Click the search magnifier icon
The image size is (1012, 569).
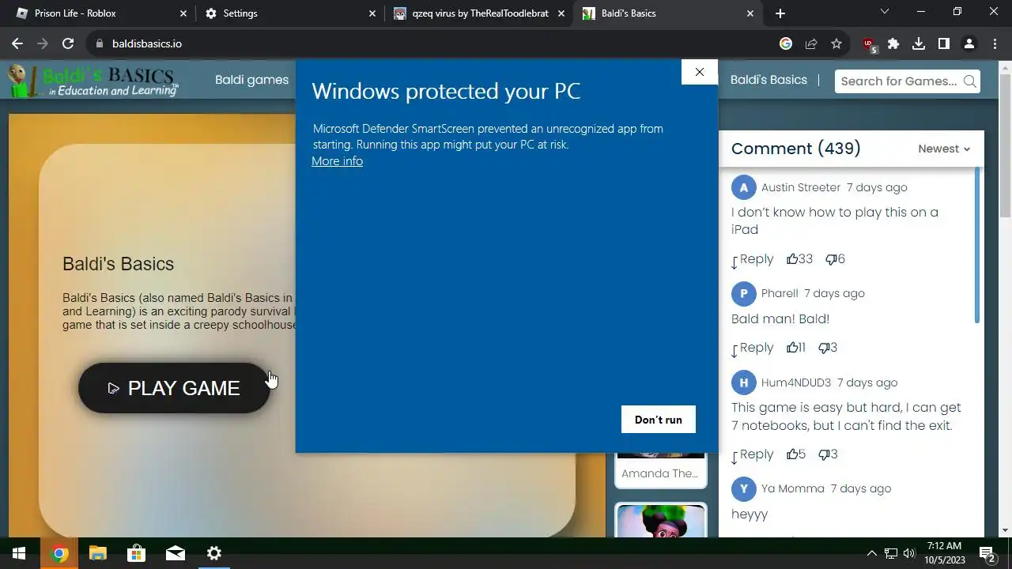[x=970, y=81]
